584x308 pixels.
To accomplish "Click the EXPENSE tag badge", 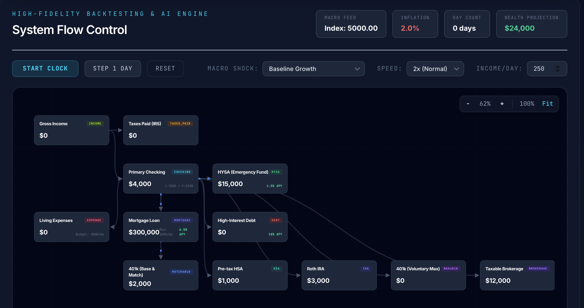I will (94, 220).
